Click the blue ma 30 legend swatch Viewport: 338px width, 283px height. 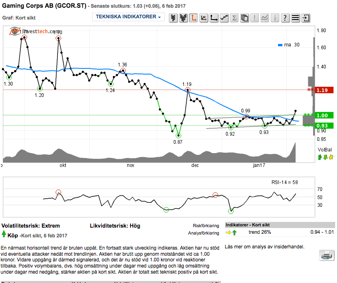tap(280, 45)
